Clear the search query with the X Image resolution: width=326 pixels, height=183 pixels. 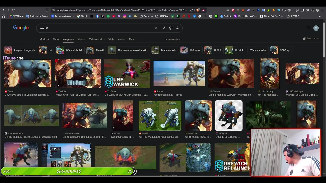click(x=156, y=28)
